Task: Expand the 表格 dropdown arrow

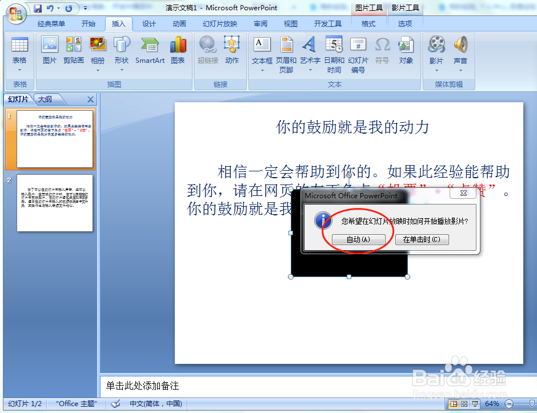Action: pyautogui.click(x=19, y=70)
